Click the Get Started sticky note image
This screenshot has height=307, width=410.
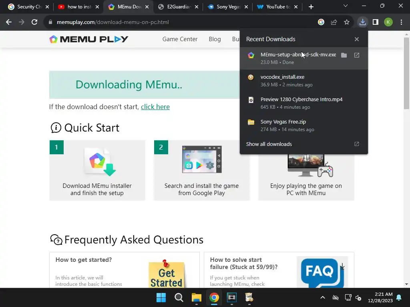click(x=166, y=274)
